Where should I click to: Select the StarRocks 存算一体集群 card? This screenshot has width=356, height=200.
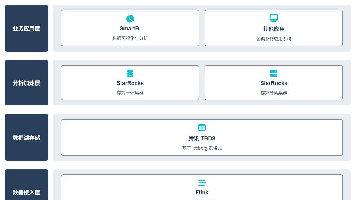pos(130,82)
